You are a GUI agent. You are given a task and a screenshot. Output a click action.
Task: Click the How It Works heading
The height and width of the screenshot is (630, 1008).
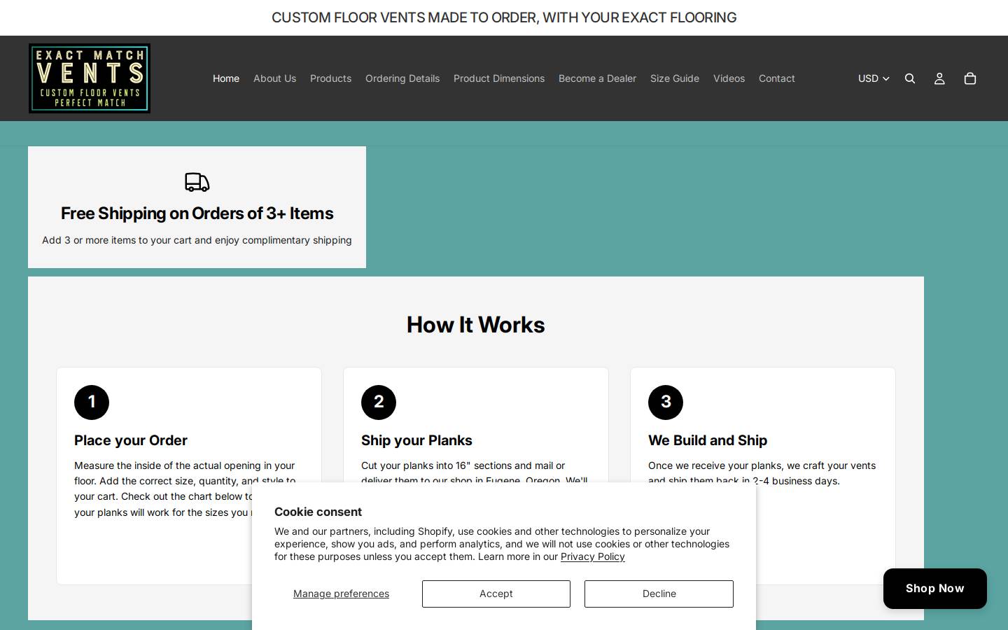[476, 325]
